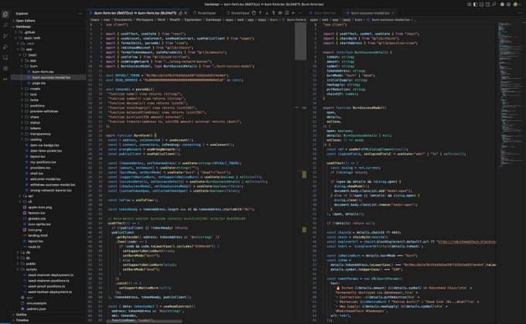Toggle the primary side bar layout icon
Screen dimensions: 526x324
476,5
